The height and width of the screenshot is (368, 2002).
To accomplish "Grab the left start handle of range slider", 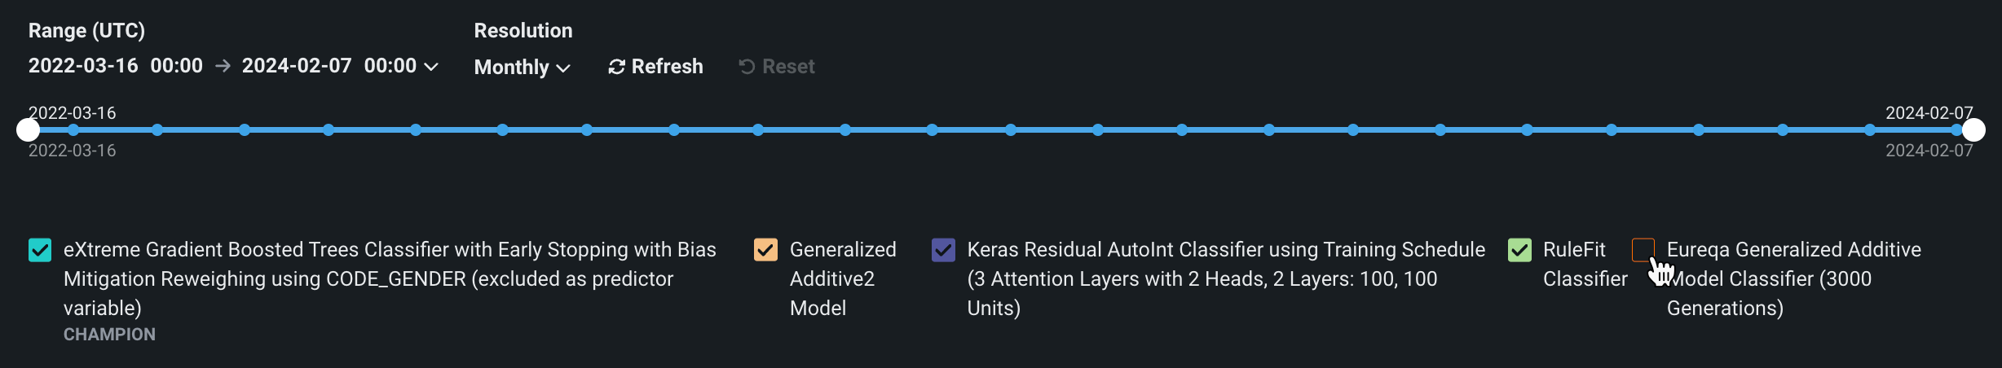I will pyautogui.click(x=29, y=130).
